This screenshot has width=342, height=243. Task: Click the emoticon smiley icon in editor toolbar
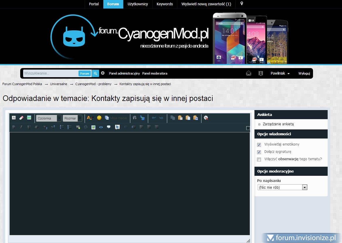click(99, 118)
